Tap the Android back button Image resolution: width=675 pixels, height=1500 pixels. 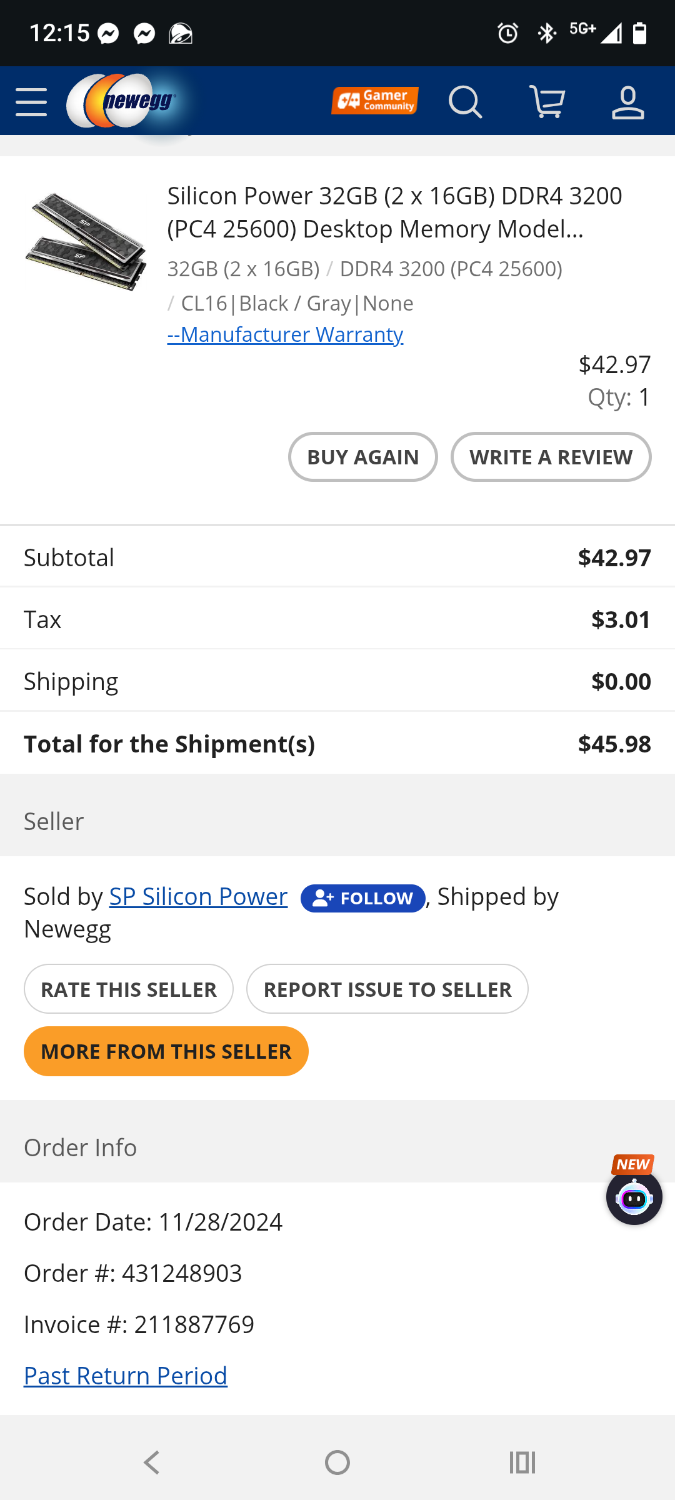(x=152, y=1462)
